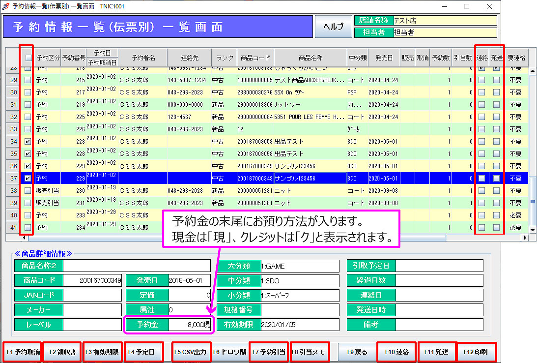Click the F12 印刷 print button
This screenshot has width=537, height=363.
click(x=476, y=352)
